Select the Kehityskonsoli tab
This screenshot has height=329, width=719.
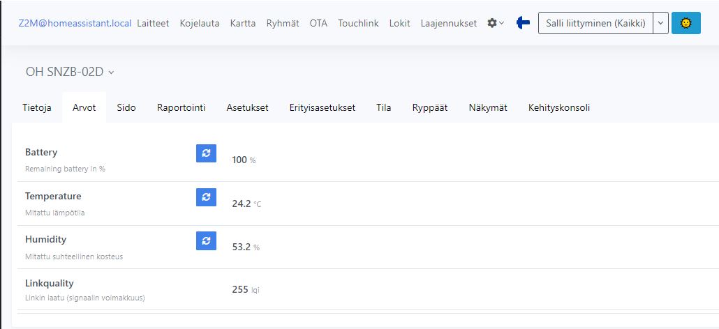point(559,107)
